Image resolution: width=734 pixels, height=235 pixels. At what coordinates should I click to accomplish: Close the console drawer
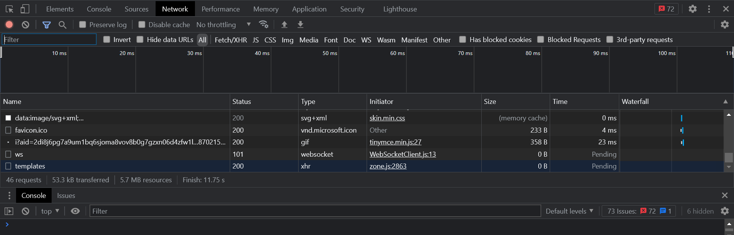pos(725,195)
